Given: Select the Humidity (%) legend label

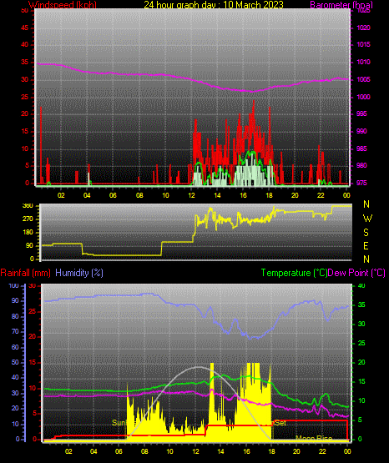Looking at the screenshot, I should pos(79,273).
